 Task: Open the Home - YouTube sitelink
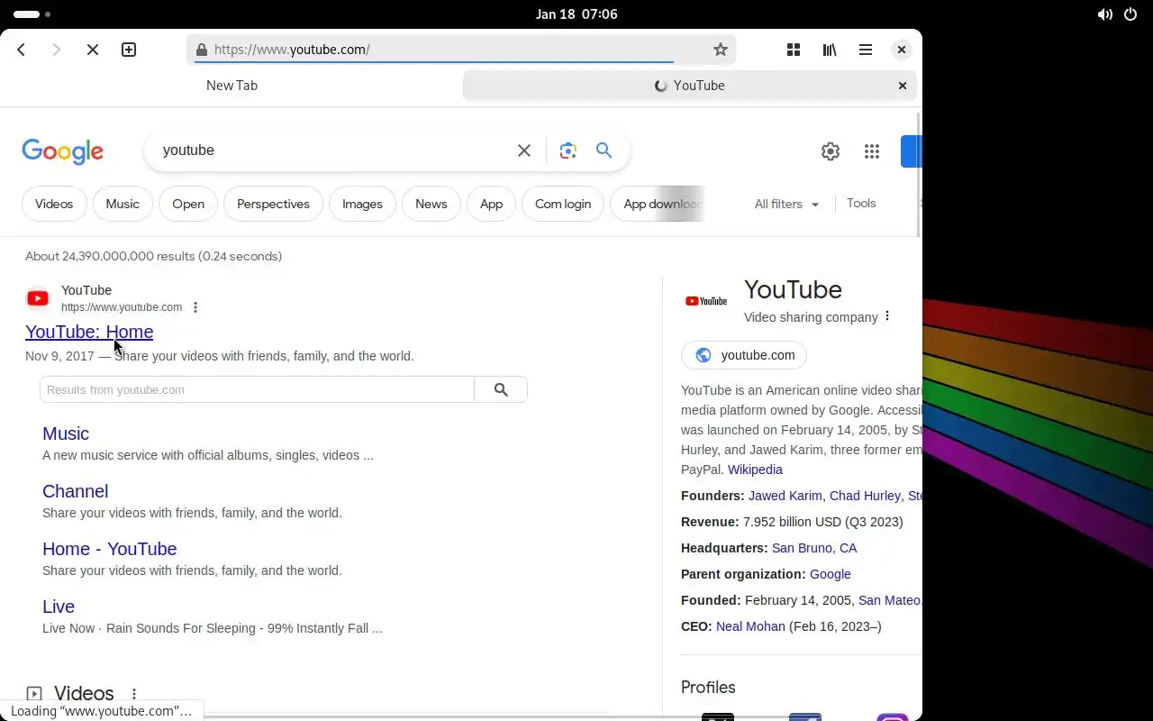tap(109, 549)
